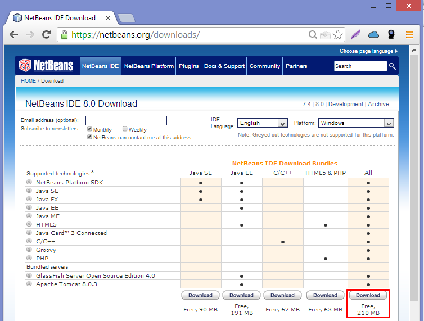This screenshot has height=321, width=424.
Task: Click the zoom magnifier icon in address bar
Action: pos(313,35)
